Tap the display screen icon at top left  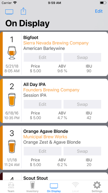(x=9, y=12)
